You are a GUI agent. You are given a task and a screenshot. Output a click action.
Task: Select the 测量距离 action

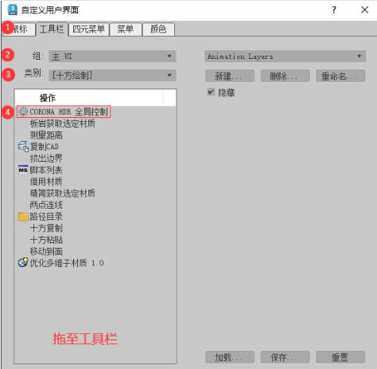click(46, 135)
